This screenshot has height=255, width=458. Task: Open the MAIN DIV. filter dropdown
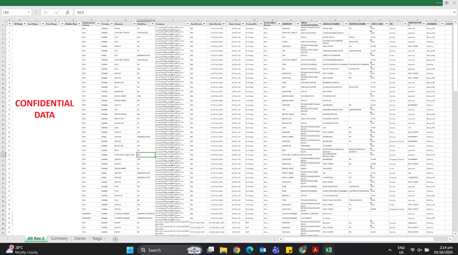click(298, 24)
